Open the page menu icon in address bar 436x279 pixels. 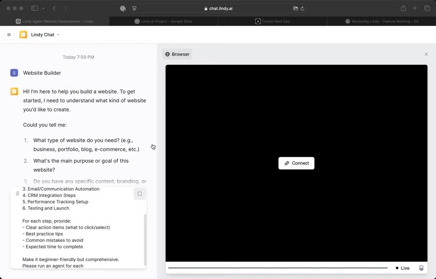(135, 8)
